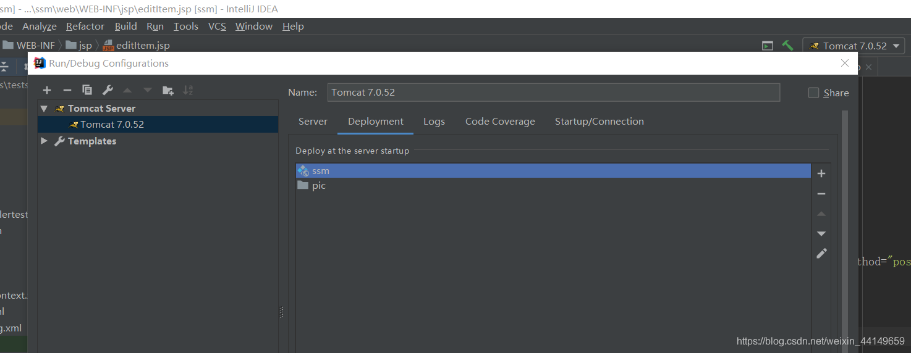This screenshot has width=911, height=353.
Task: Select the ssm artifact in deploy list
Action: [x=553, y=170]
